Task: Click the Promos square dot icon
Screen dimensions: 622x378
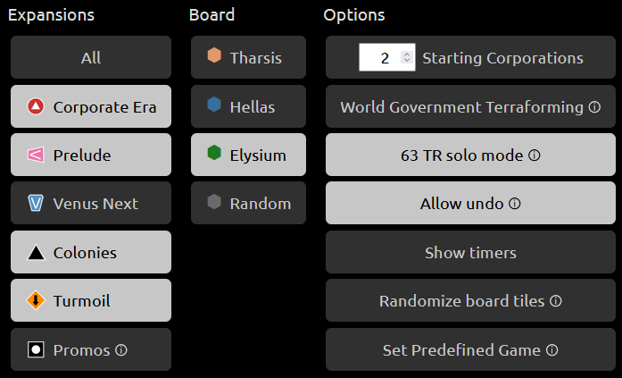Action: click(36, 349)
